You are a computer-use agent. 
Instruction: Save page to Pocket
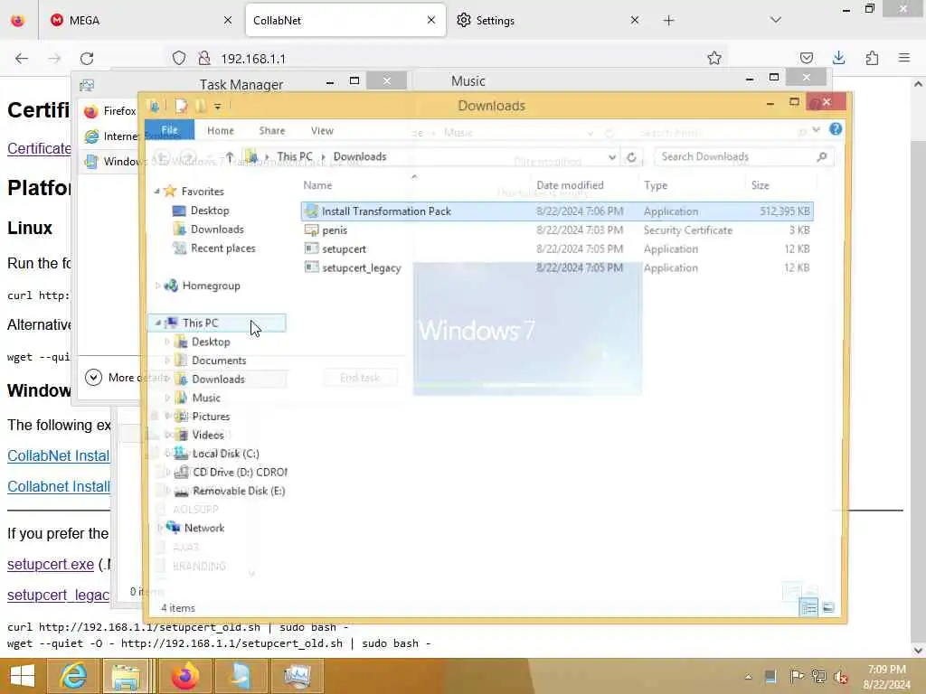806,58
